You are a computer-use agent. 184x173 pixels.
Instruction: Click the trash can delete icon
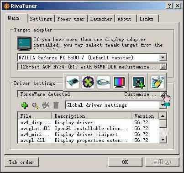tap(56, 105)
